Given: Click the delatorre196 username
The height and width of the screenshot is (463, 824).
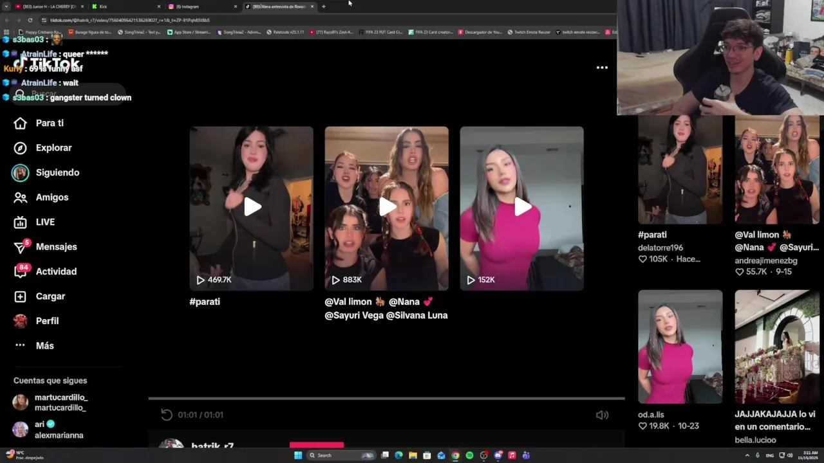Looking at the screenshot, I should point(660,248).
